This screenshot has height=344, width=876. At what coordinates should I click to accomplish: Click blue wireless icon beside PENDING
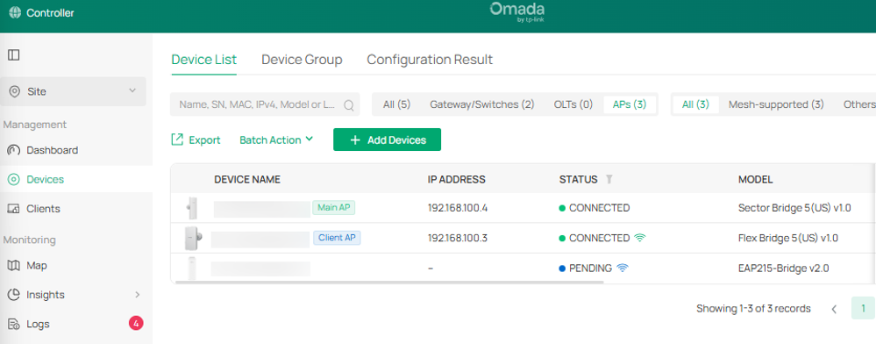[622, 268]
